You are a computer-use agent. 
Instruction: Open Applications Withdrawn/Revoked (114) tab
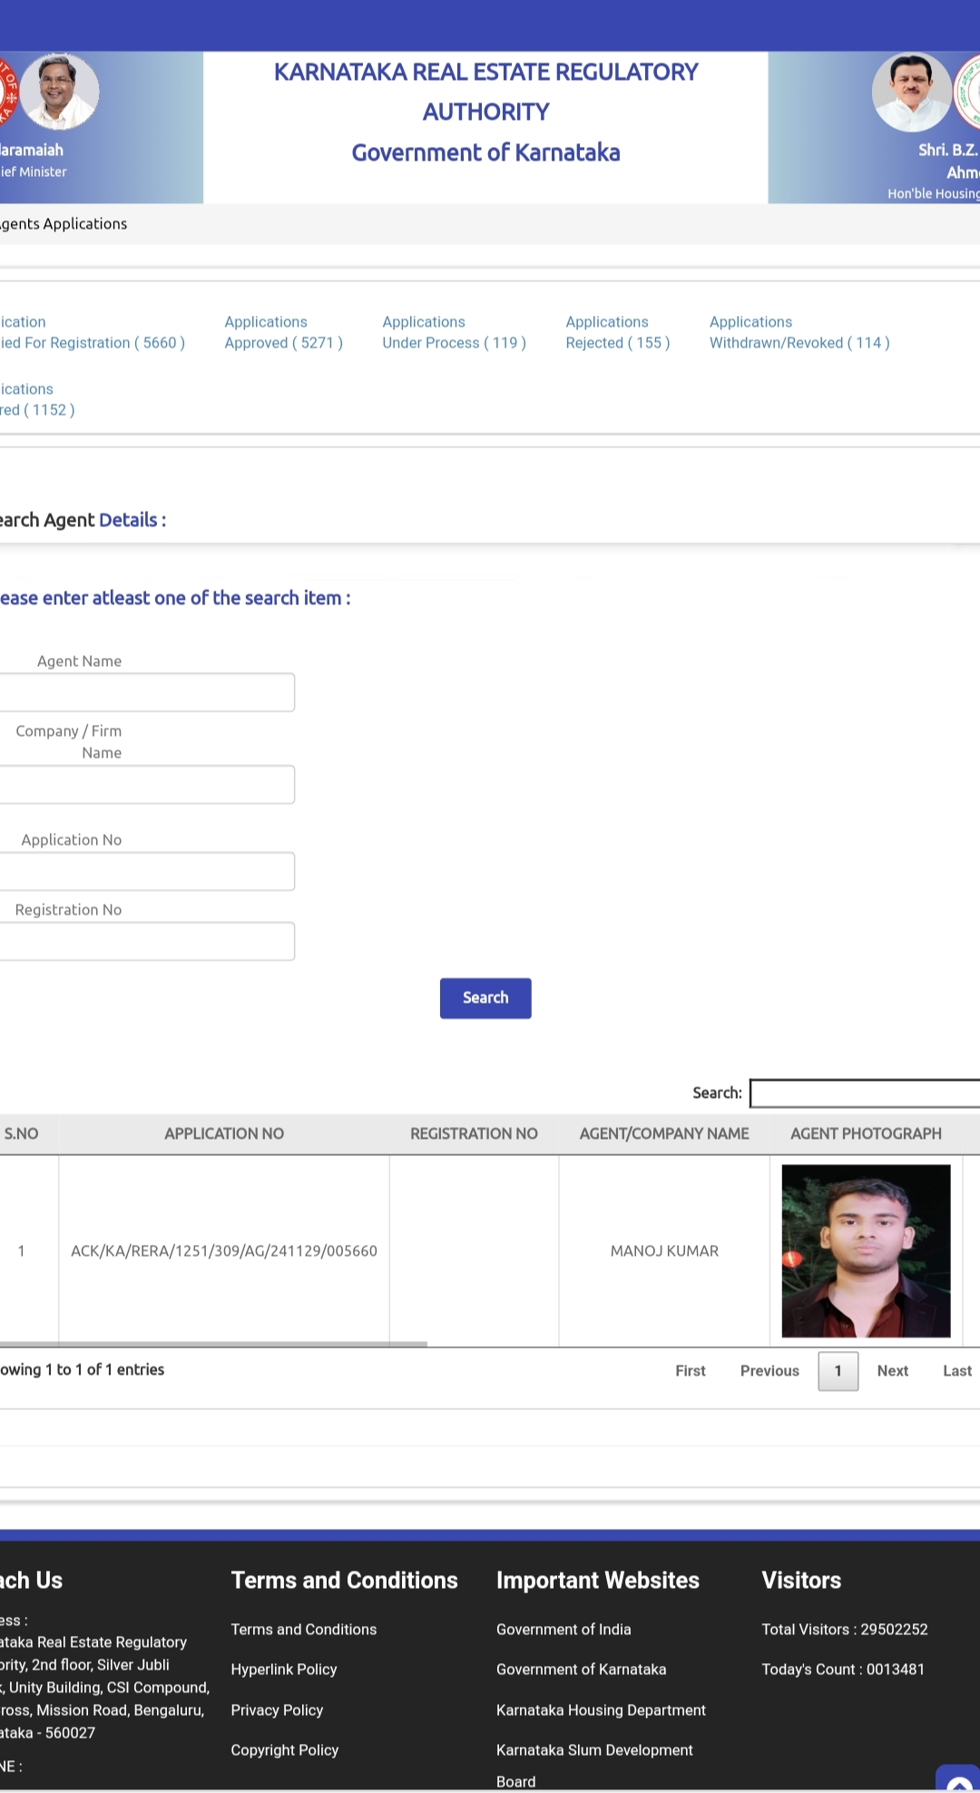799,332
